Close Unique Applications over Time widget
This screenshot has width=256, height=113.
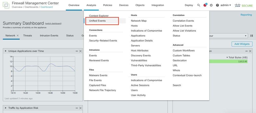click(x=80, y=51)
